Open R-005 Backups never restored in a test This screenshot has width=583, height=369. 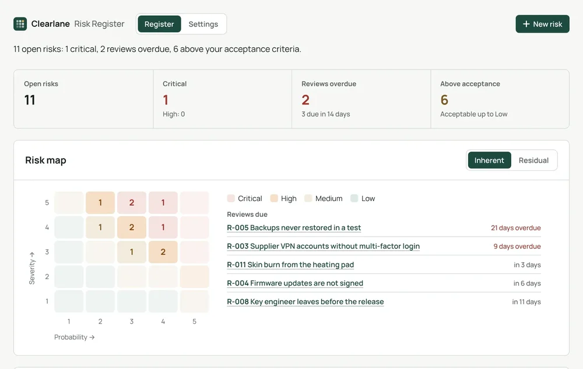click(x=294, y=227)
